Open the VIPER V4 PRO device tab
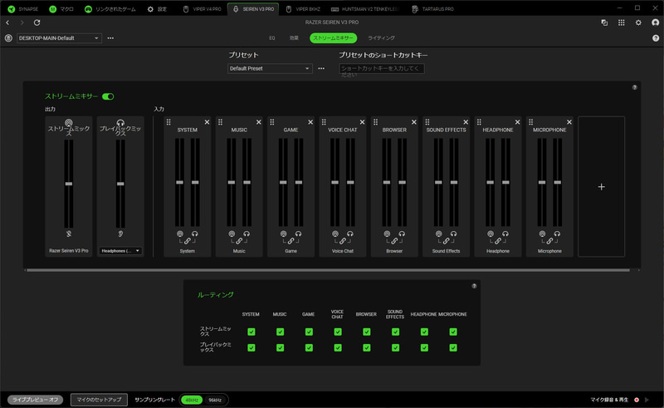The height and width of the screenshot is (408, 664). pyautogui.click(x=202, y=9)
